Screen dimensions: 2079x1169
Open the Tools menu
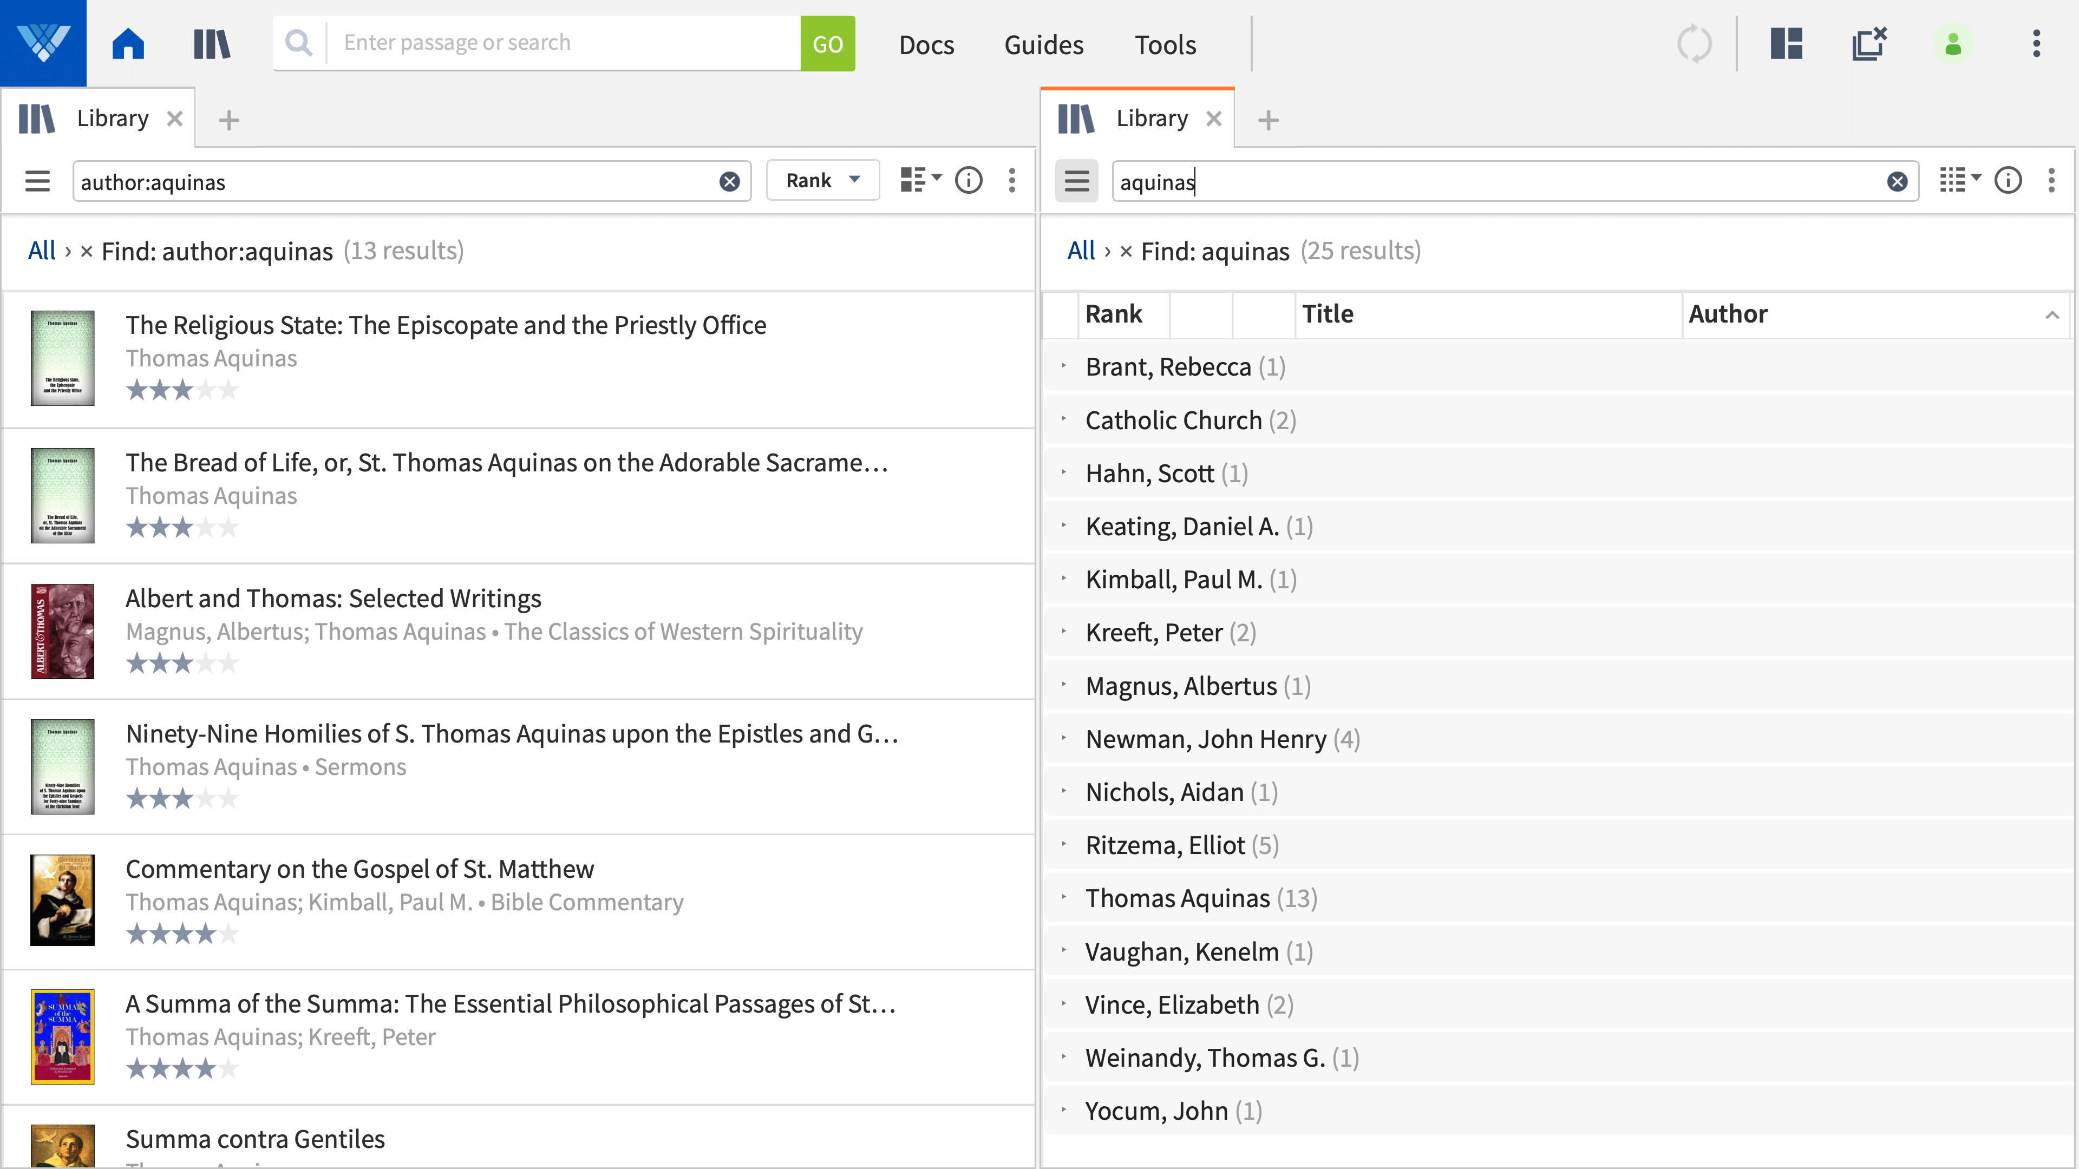click(1166, 44)
